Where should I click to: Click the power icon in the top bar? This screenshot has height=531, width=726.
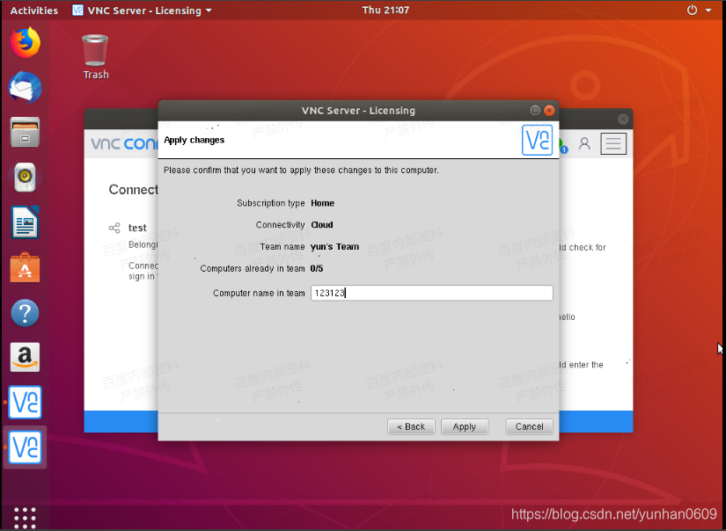[x=692, y=11]
